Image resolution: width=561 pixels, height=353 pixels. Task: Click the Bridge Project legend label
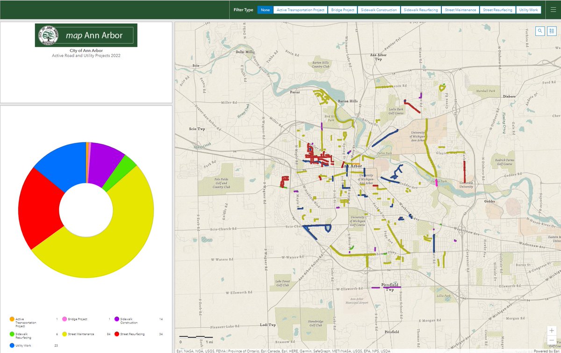(x=78, y=319)
